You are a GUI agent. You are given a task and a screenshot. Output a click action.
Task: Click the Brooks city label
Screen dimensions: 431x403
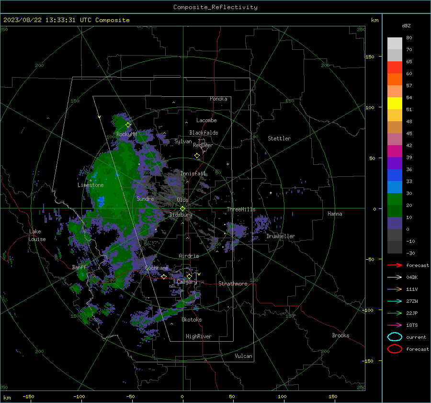pos(340,335)
